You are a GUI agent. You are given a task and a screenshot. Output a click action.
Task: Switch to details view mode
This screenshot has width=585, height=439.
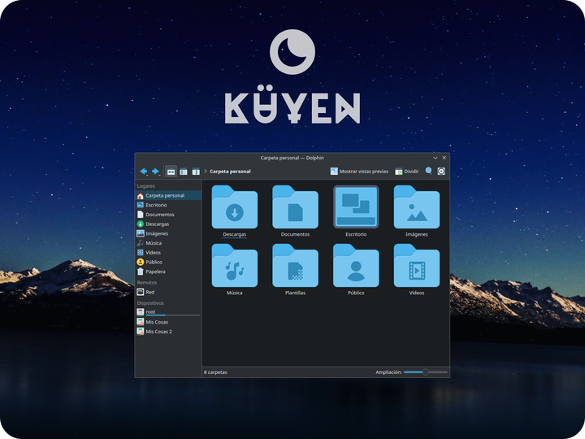point(196,172)
